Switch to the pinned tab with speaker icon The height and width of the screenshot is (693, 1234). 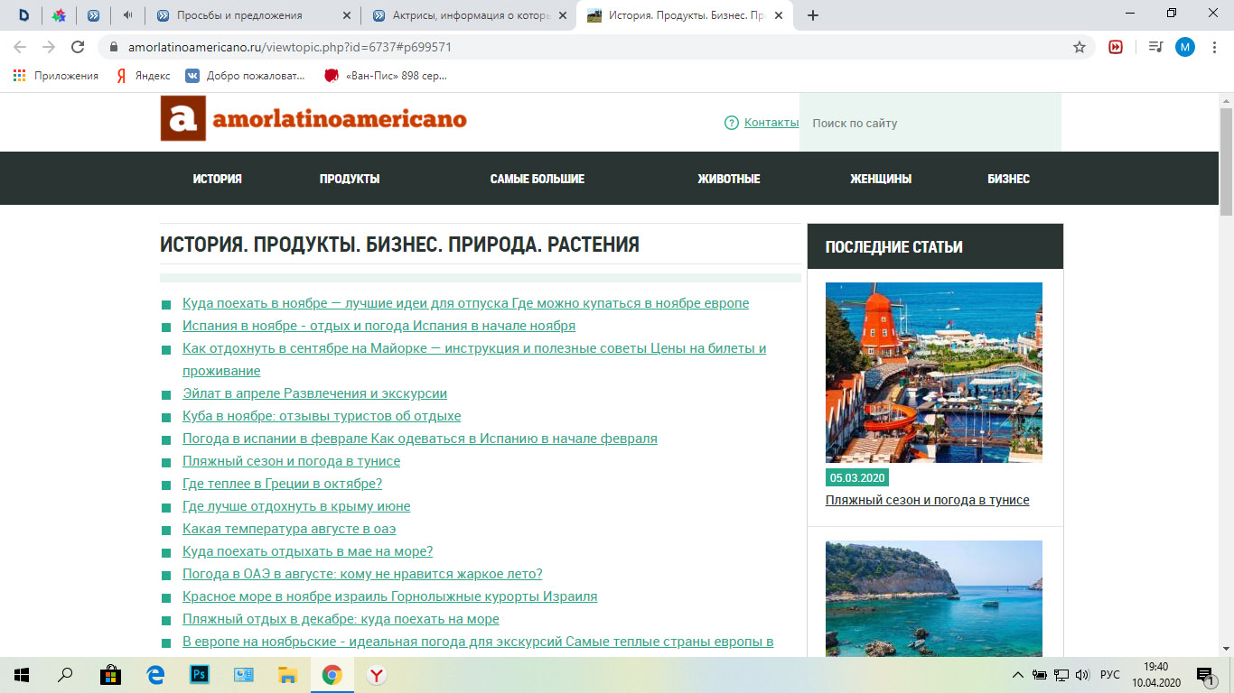coord(127,15)
